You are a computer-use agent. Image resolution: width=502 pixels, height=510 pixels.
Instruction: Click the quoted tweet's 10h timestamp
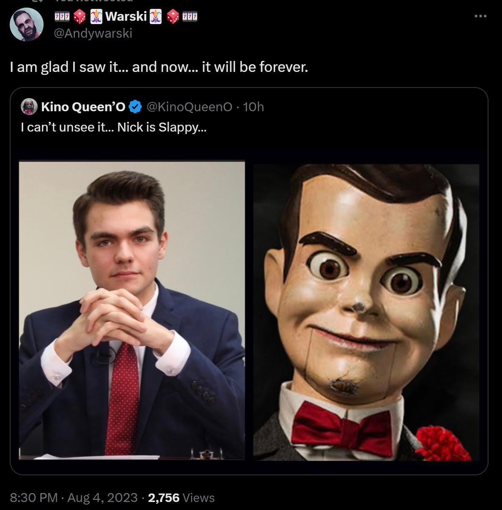[253, 107]
